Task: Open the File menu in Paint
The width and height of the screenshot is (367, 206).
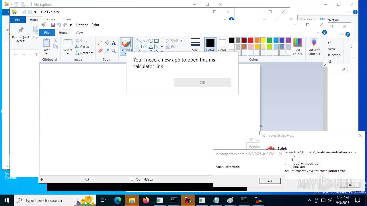Action: pos(47,33)
